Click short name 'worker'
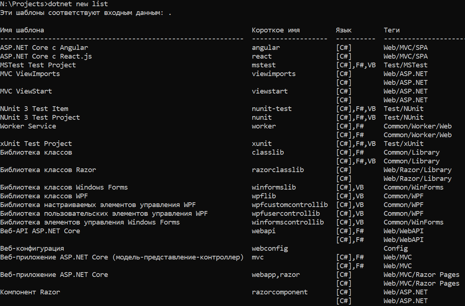This screenshot has width=465, height=306. 264,126
